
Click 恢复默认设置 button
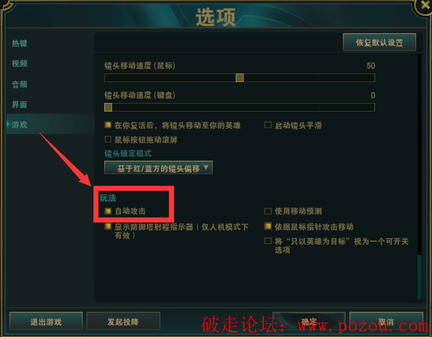click(x=380, y=42)
